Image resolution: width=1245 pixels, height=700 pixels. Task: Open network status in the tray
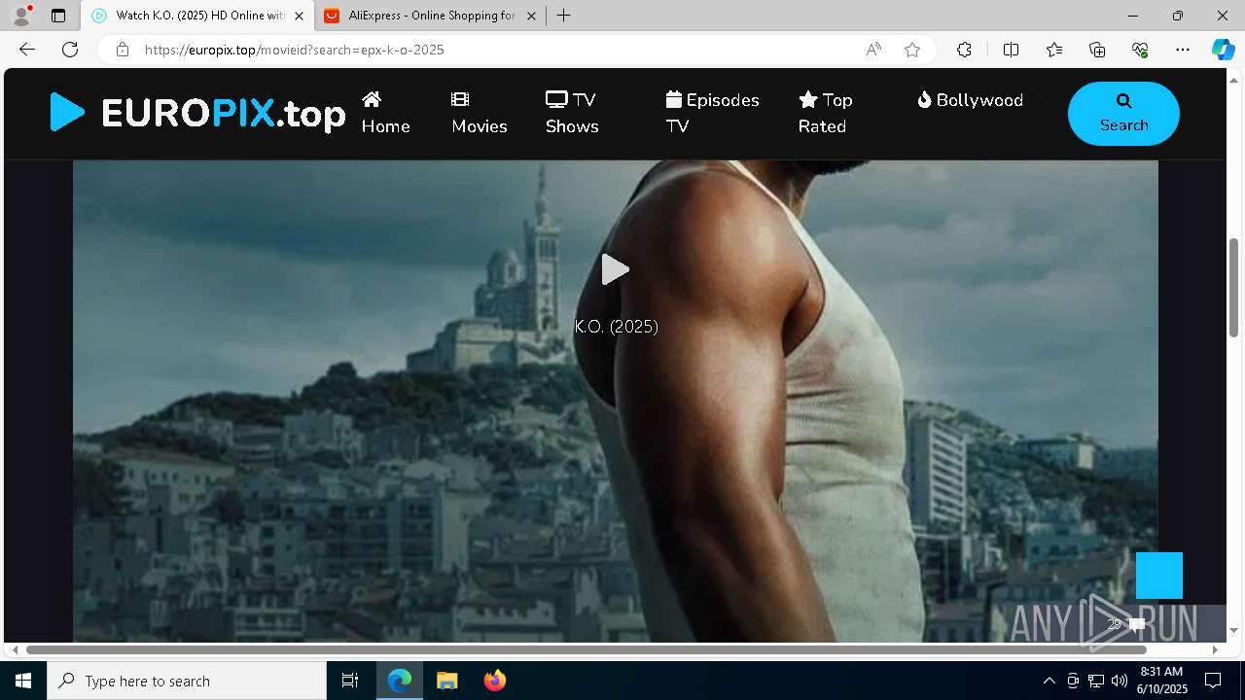[x=1095, y=681]
